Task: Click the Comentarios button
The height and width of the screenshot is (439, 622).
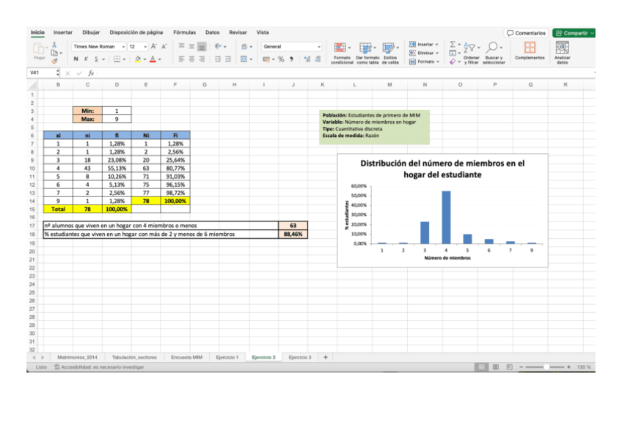Action: (527, 33)
